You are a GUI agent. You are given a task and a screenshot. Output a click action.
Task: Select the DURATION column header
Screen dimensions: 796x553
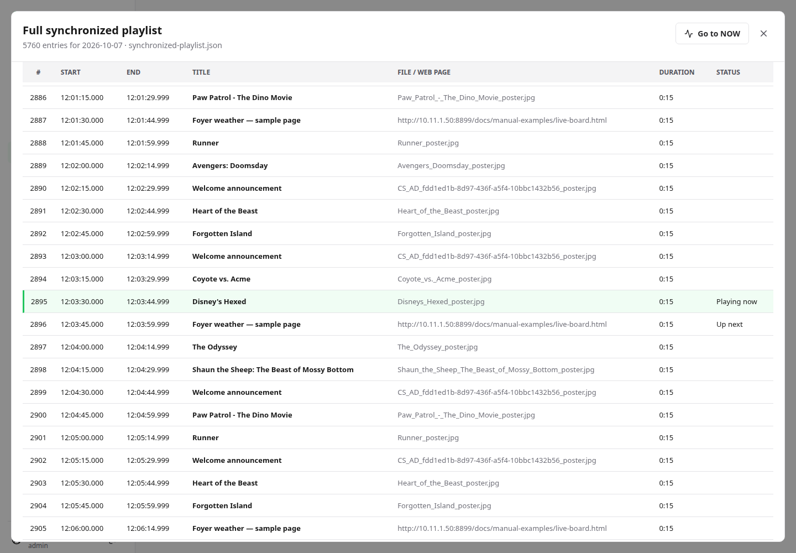pos(677,72)
